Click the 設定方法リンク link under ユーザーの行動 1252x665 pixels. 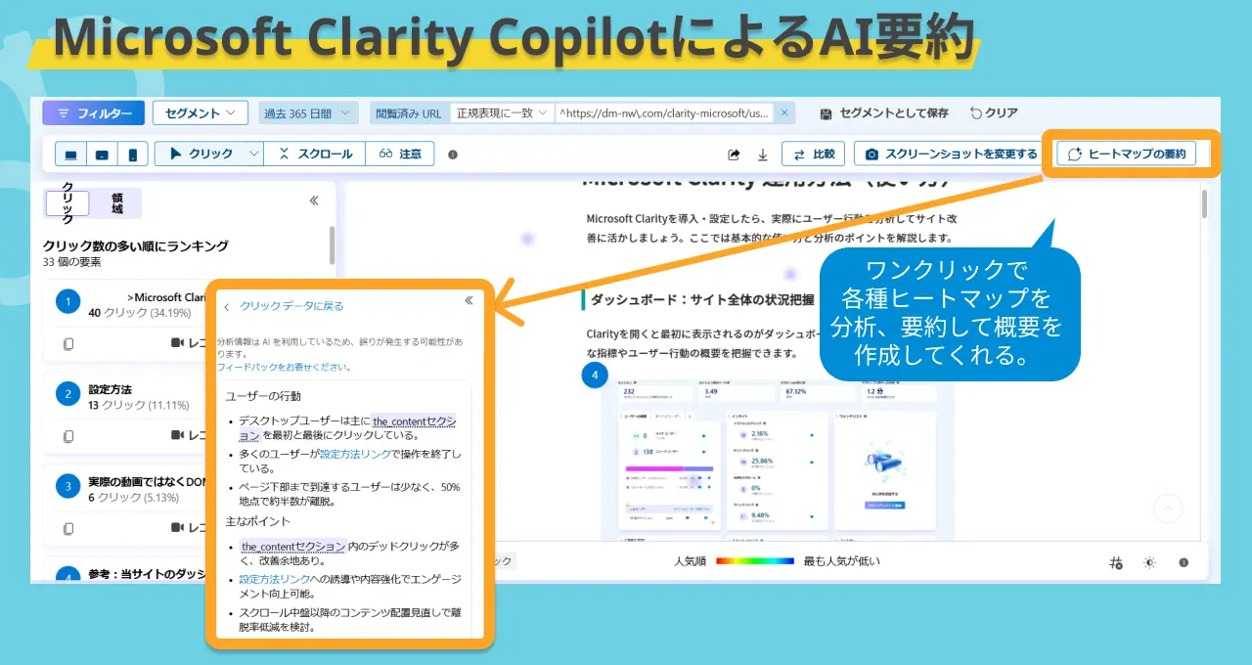pyautogui.click(x=355, y=454)
